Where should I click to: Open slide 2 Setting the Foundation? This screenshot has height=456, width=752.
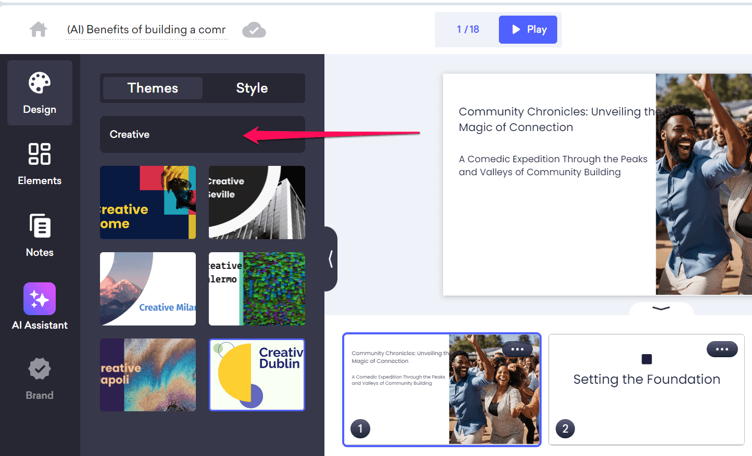646,390
